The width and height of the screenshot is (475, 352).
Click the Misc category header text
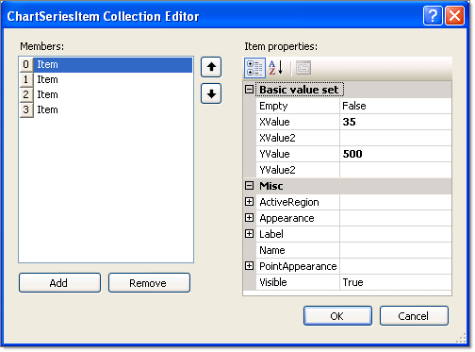coord(271,186)
